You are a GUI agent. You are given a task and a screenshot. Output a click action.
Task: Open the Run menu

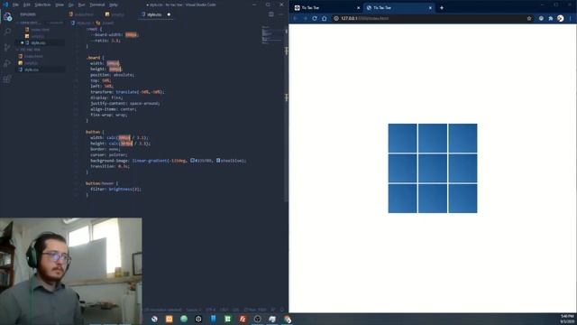point(82,5)
